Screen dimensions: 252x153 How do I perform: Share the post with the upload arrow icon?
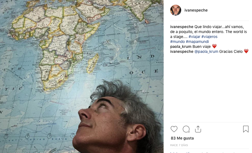click(198, 129)
